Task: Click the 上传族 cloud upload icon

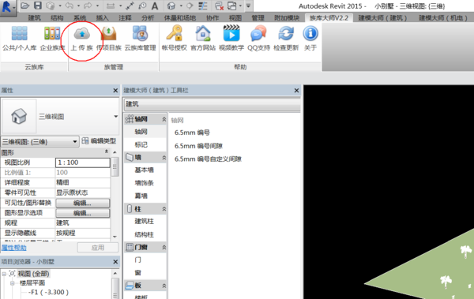Action: (x=82, y=33)
